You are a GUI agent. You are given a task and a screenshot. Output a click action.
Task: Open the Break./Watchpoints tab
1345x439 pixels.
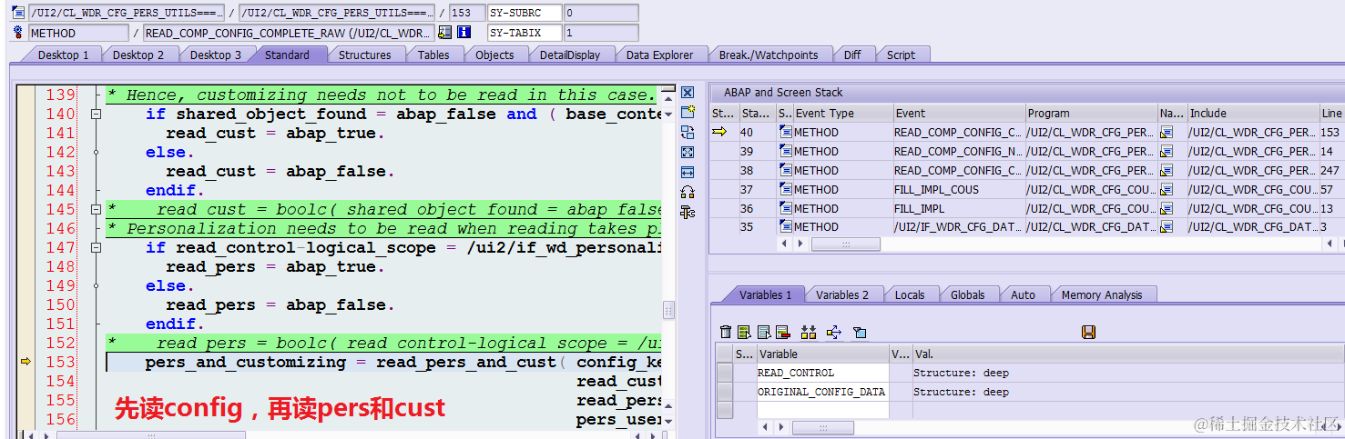pos(769,55)
